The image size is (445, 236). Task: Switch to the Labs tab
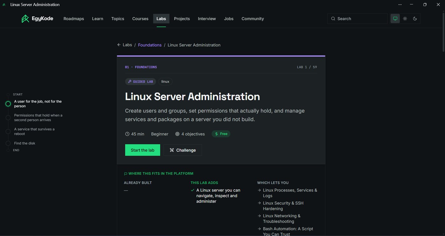tap(161, 19)
